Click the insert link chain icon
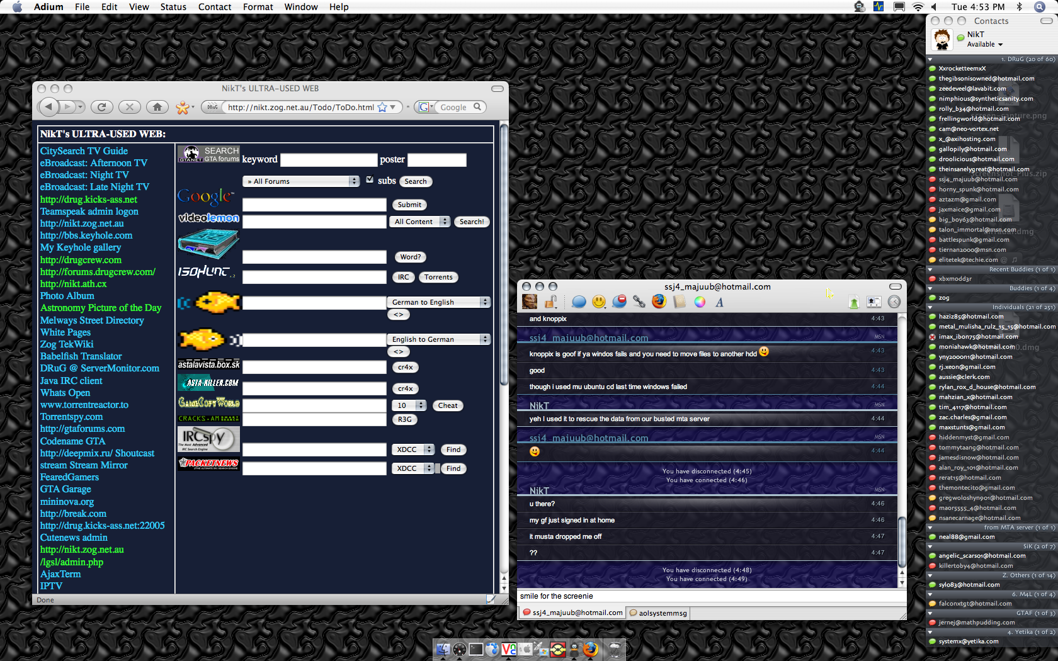The height and width of the screenshot is (661, 1058). click(x=639, y=302)
